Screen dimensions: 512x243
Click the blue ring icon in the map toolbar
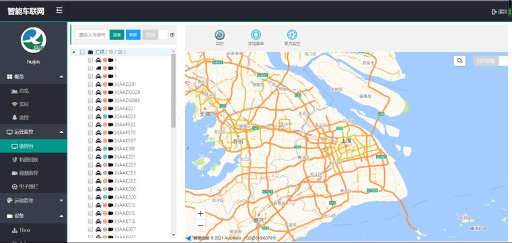click(x=256, y=35)
